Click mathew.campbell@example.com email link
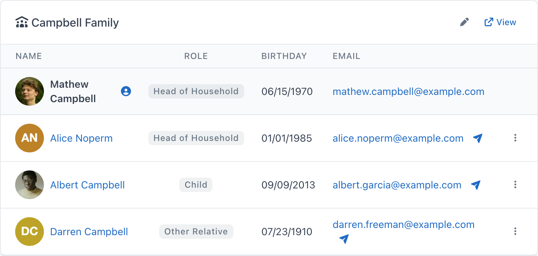The width and height of the screenshot is (538, 256). click(408, 91)
